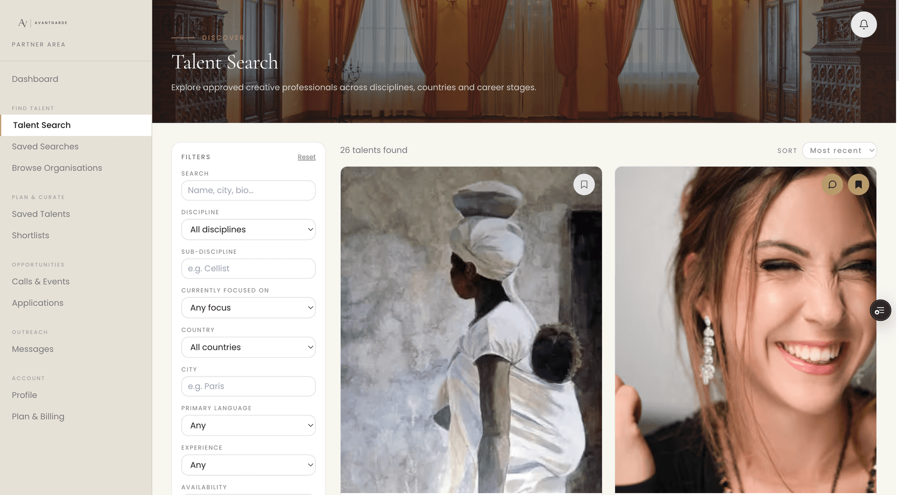This screenshot has width=899, height=495.
Task: Open the floating checklist widget
Action: [x=880, y=310]
